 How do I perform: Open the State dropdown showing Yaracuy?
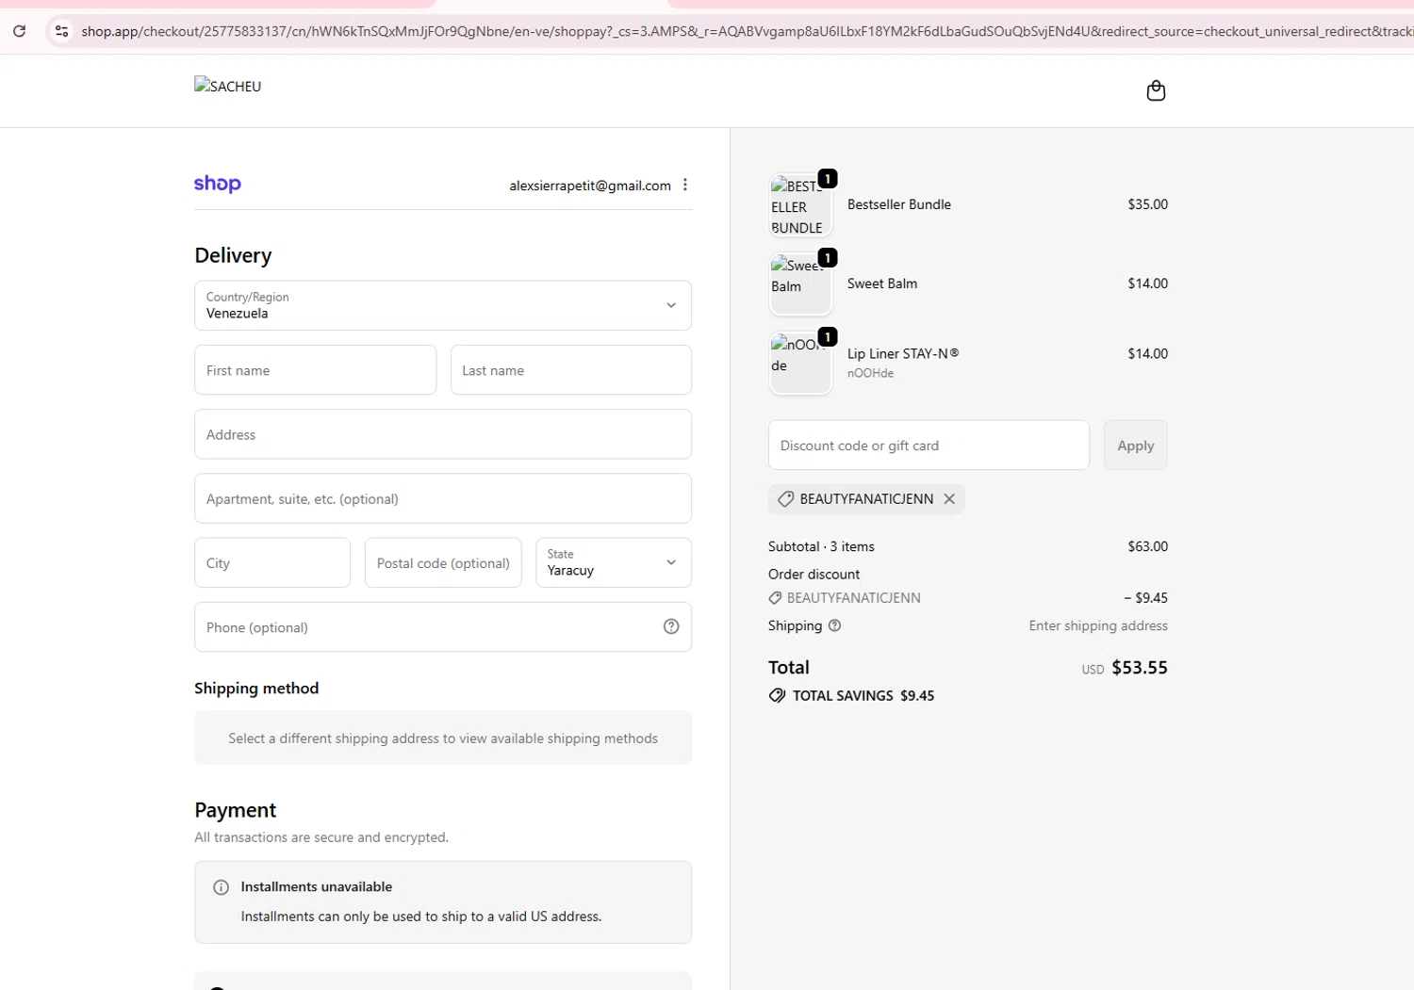coord(614,562)
